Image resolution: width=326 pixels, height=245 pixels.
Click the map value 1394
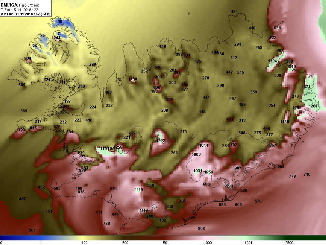272,61
